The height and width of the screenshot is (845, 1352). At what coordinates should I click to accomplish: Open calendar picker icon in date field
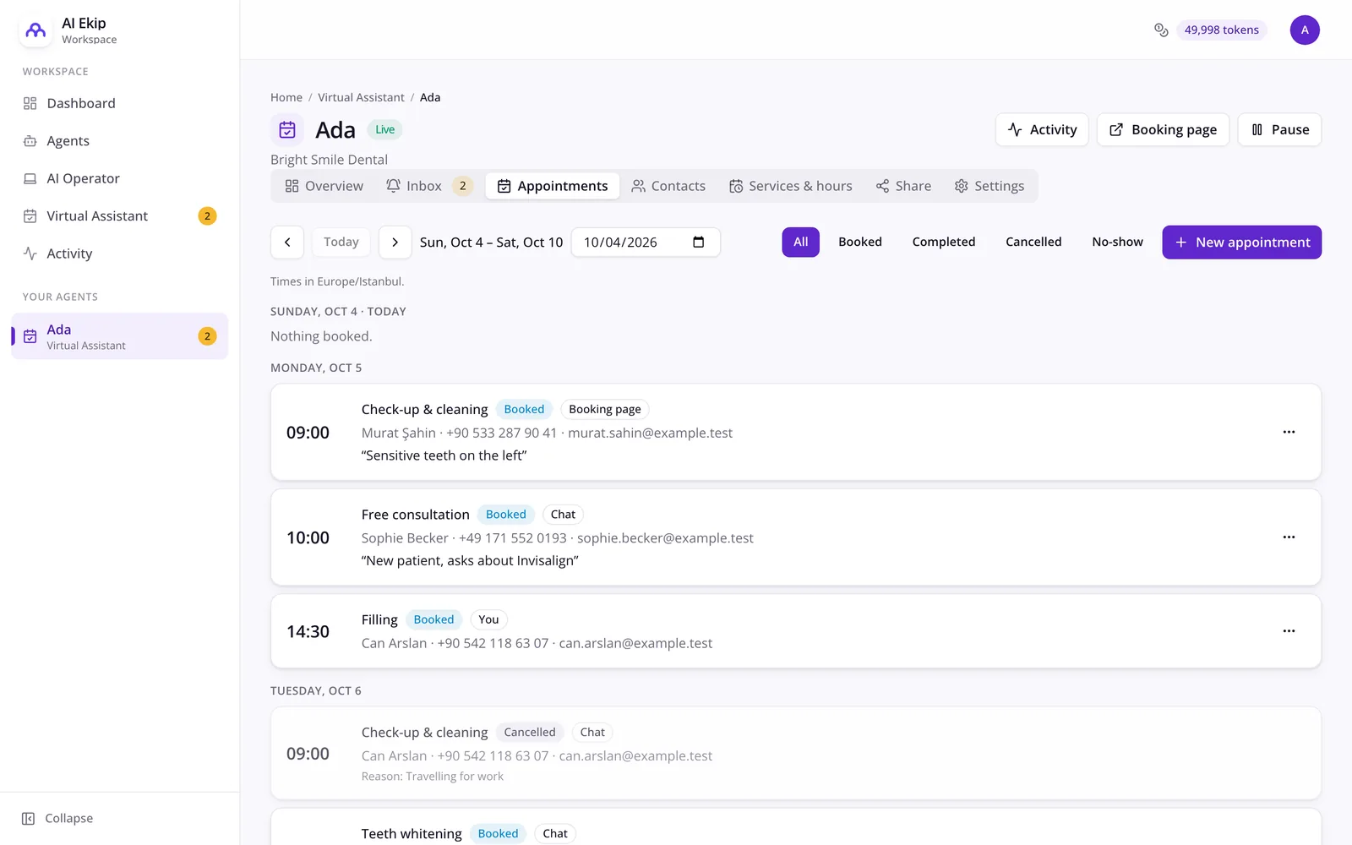pos(699,243)
